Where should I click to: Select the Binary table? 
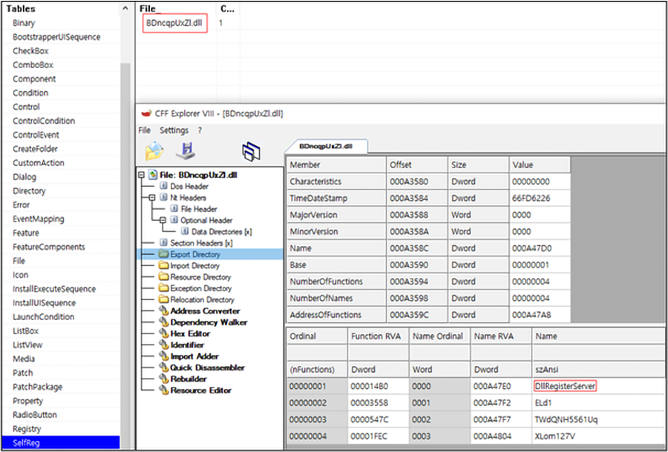click(61, 23)
